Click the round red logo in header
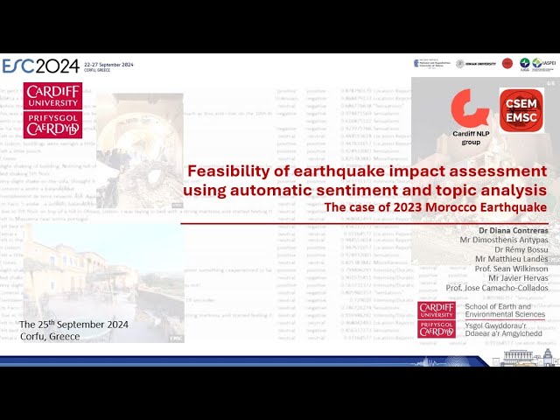 pyautogui.click(x=507, y=64)
